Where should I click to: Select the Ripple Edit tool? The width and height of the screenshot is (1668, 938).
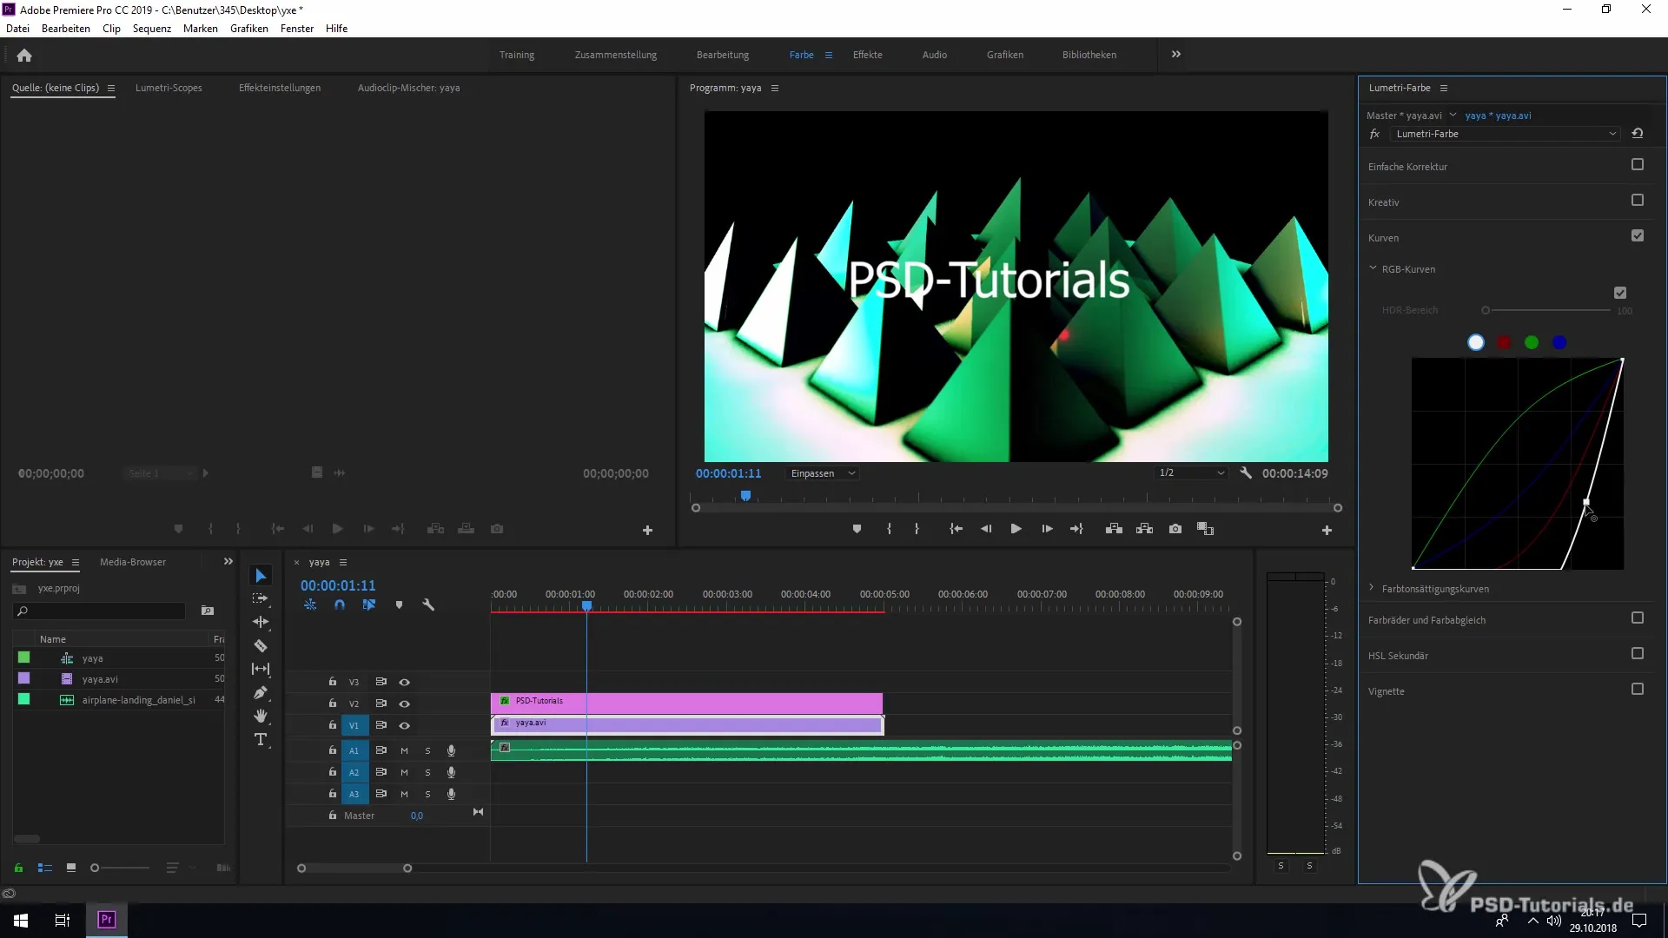tap(261, 622)
